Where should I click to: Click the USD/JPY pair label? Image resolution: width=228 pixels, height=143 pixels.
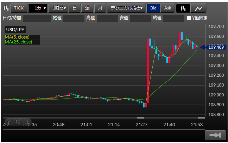pyautogui.click(x=15, y=30)
